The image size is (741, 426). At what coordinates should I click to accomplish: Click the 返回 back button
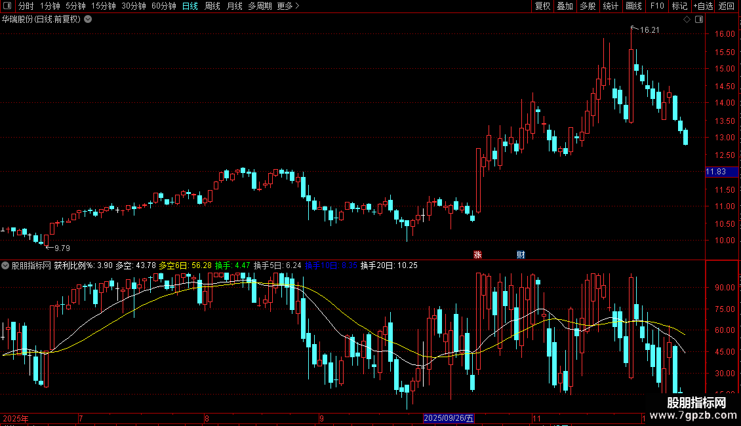tap(727, 6)
